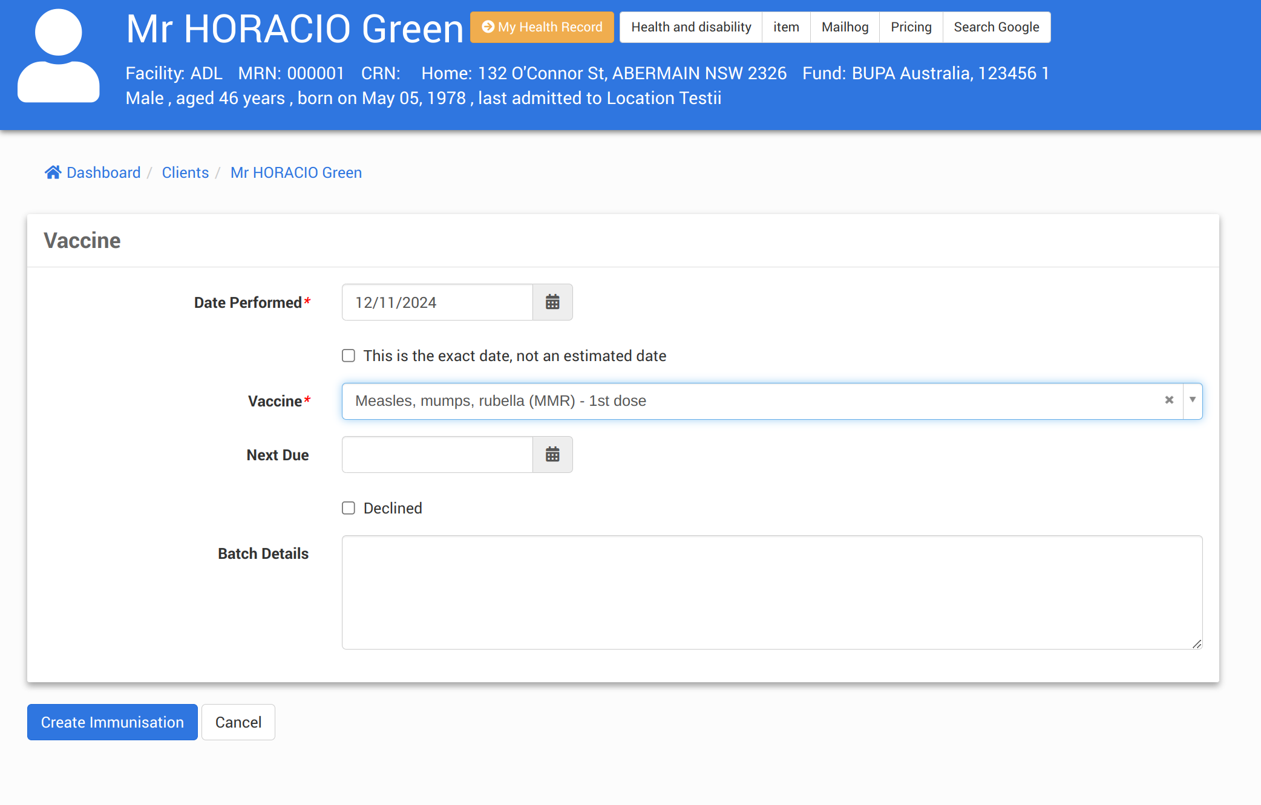Go to the Clients breadcrumb link
Viewport: 1261px width, 805px height.
[185, 172]
